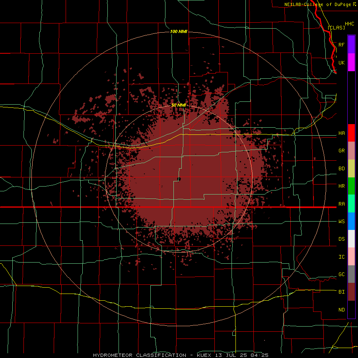
Task: Click the DS legend label
Action: click(341, 239)
